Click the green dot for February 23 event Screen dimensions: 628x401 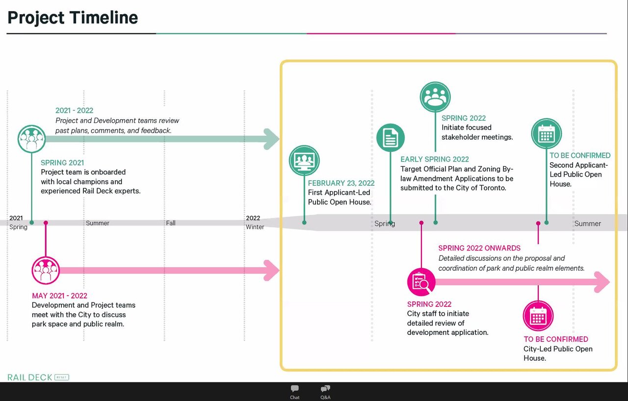coord(304,223)
